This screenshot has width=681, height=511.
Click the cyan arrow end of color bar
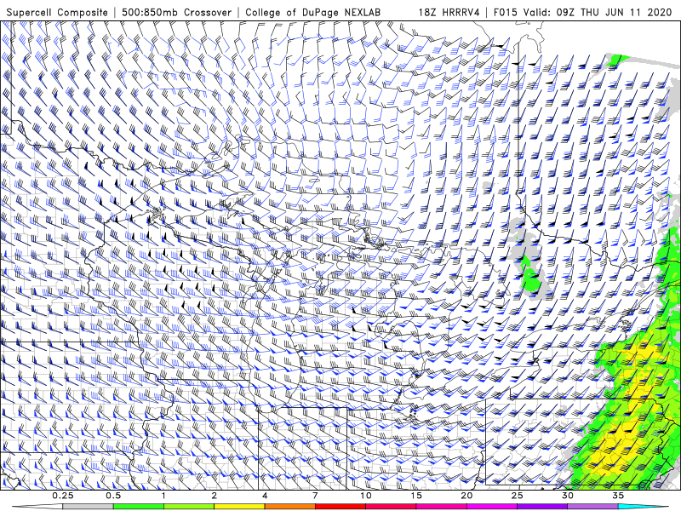pyautogui.click(x=644, y=507)
